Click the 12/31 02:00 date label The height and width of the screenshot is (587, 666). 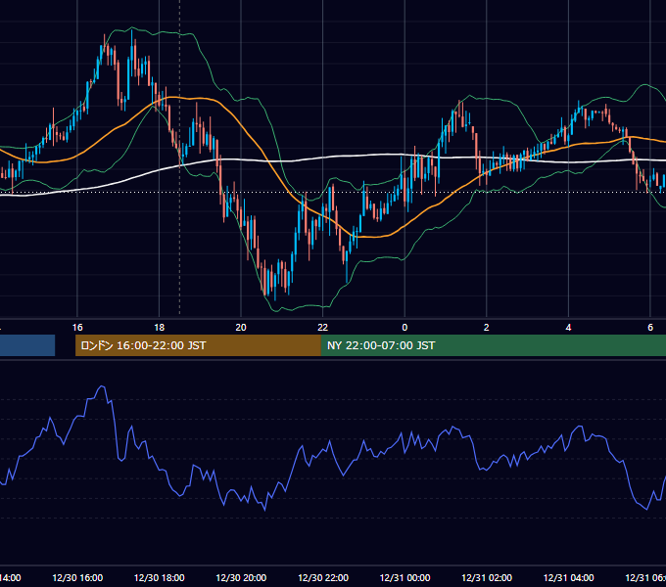pos(487,577)
